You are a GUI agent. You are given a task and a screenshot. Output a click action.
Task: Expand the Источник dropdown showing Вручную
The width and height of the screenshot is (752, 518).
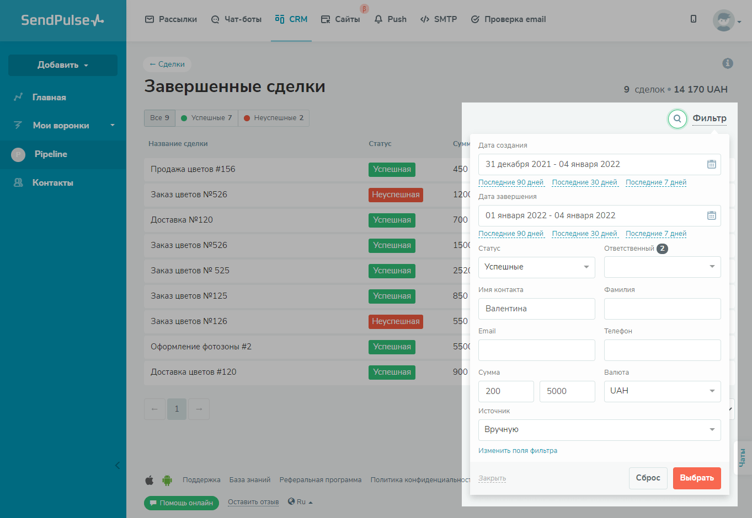point(599,430)
